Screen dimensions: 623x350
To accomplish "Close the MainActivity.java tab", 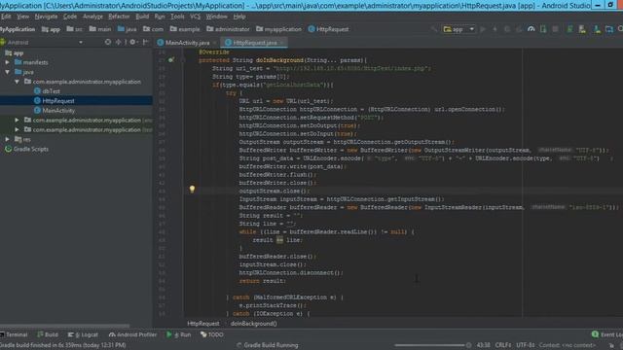I will click(214, 43).
